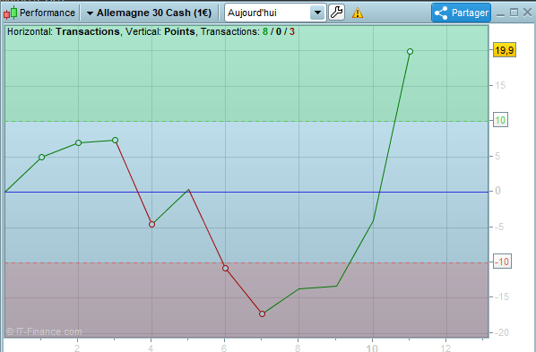Click the Points vertical axis label

179,31
